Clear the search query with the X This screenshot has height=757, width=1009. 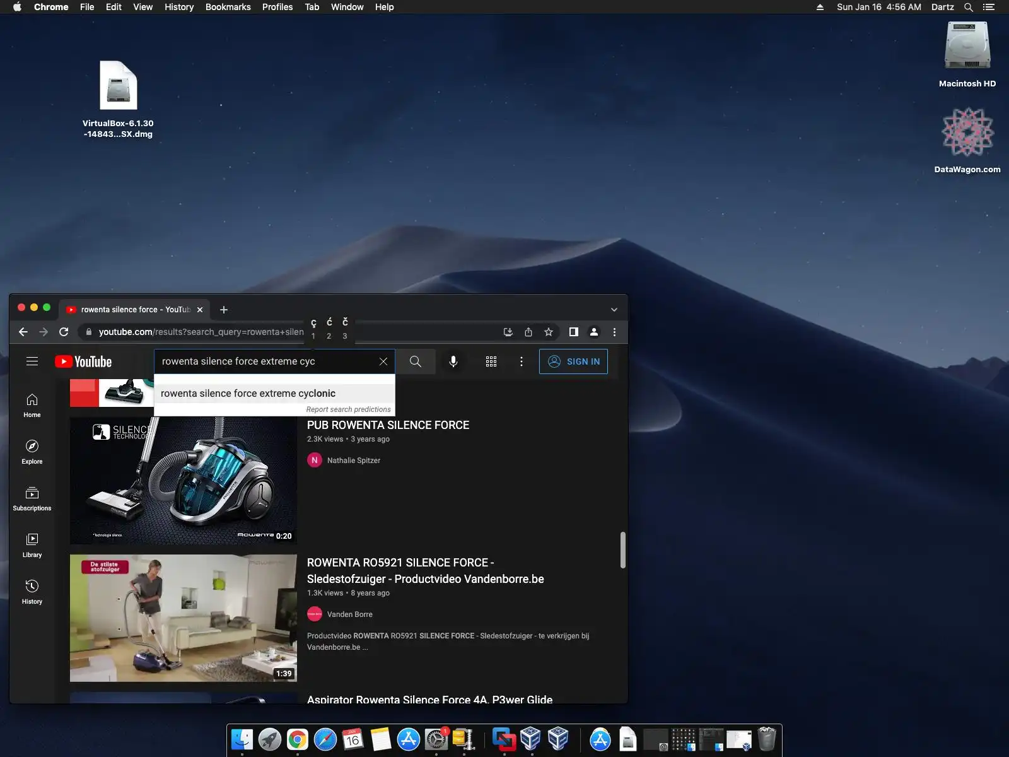coord(383,361)
